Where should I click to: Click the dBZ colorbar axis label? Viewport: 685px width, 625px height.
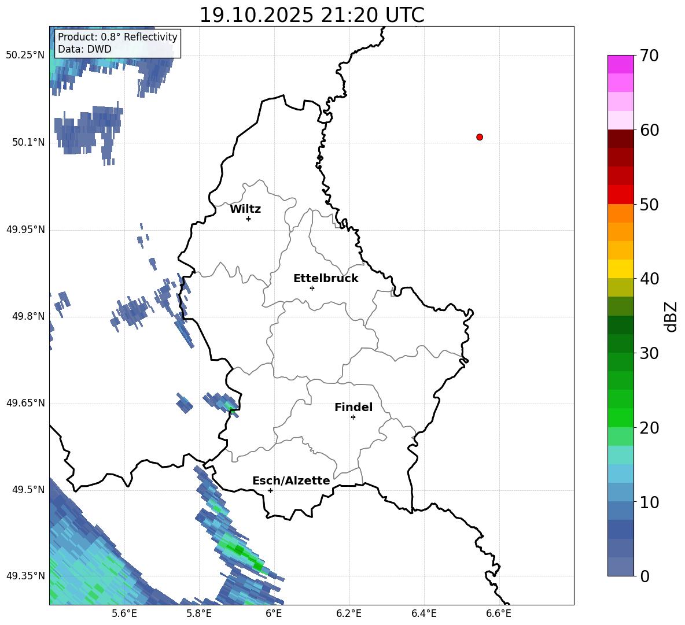point(671,316)
